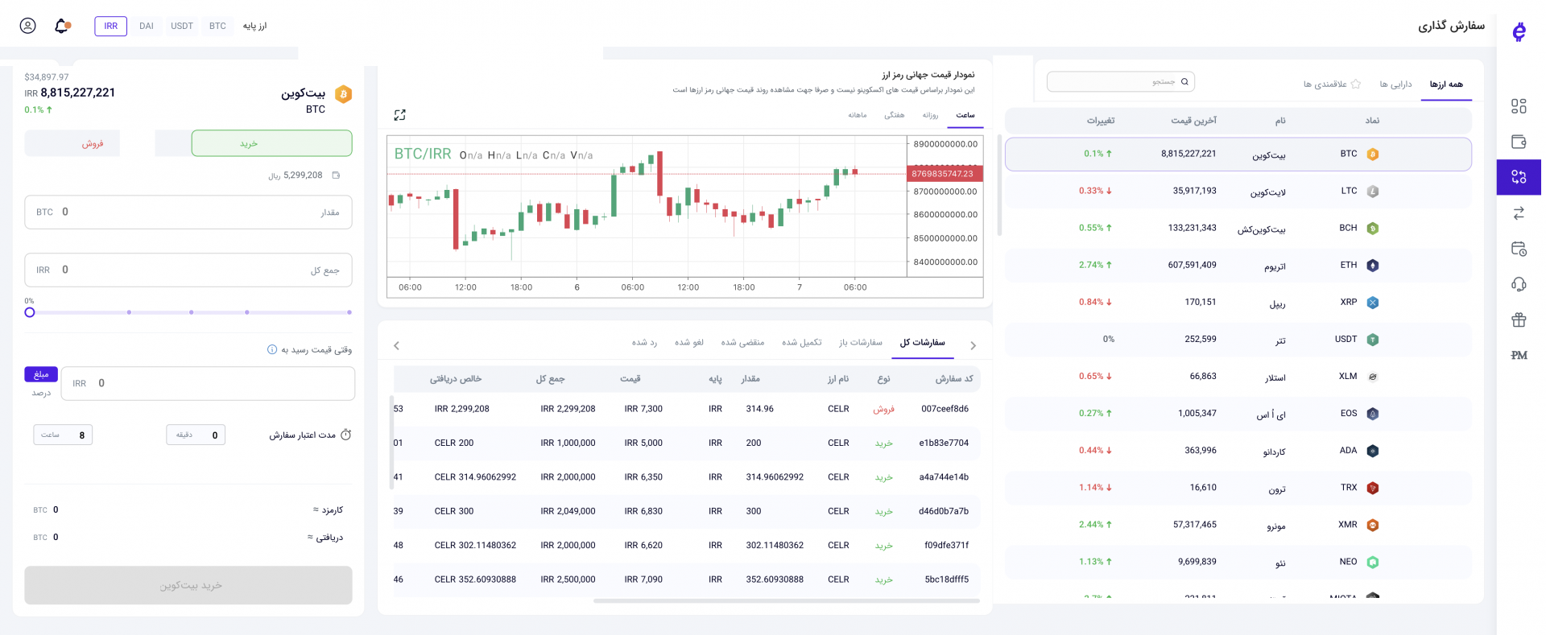This screenshot has height=635, width=1546.
Task: Toggle trigger mode to درصد
Action: coord(41,393)
